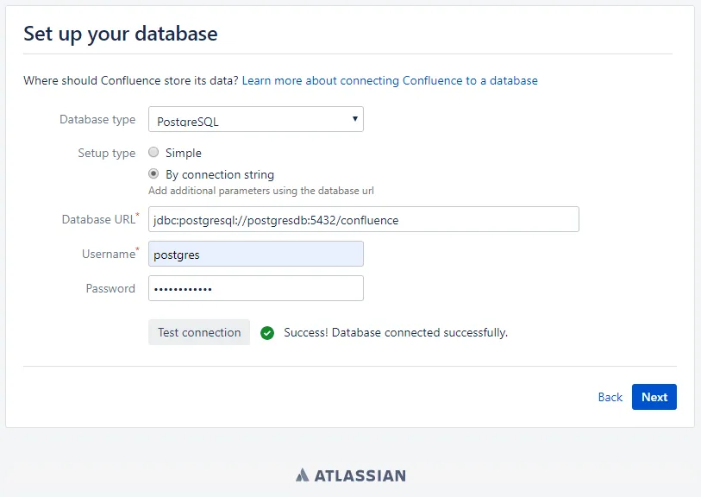Image resolution: width=701 pixels, height=497 pixels.
Task: Click the Test connection button
Action: click(199, 332)
